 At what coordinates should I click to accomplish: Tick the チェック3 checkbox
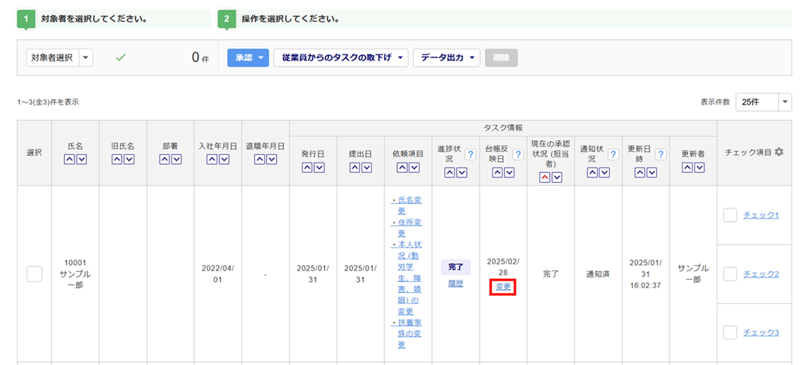coord(730,332)
